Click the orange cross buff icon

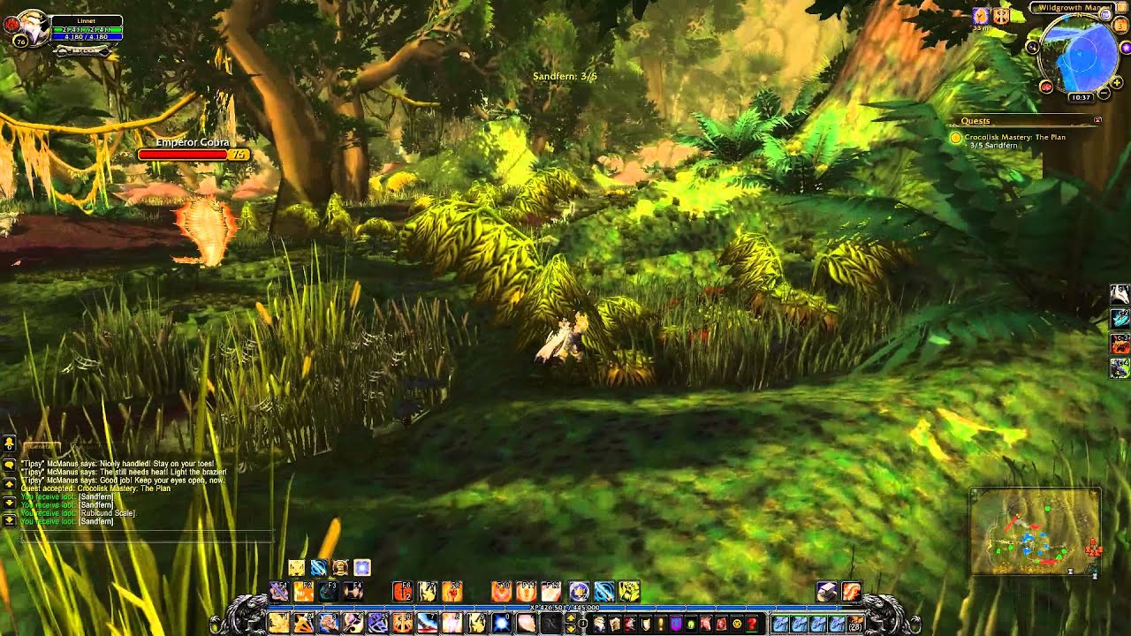click(x=1001, y=16)
